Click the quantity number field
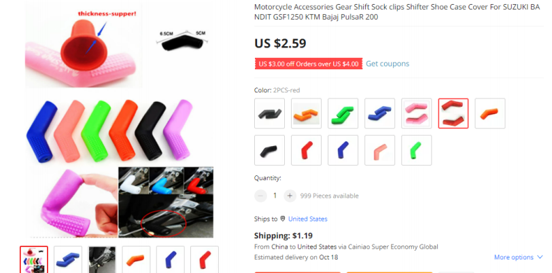552x273 pixels. click(x=275, y=196)
